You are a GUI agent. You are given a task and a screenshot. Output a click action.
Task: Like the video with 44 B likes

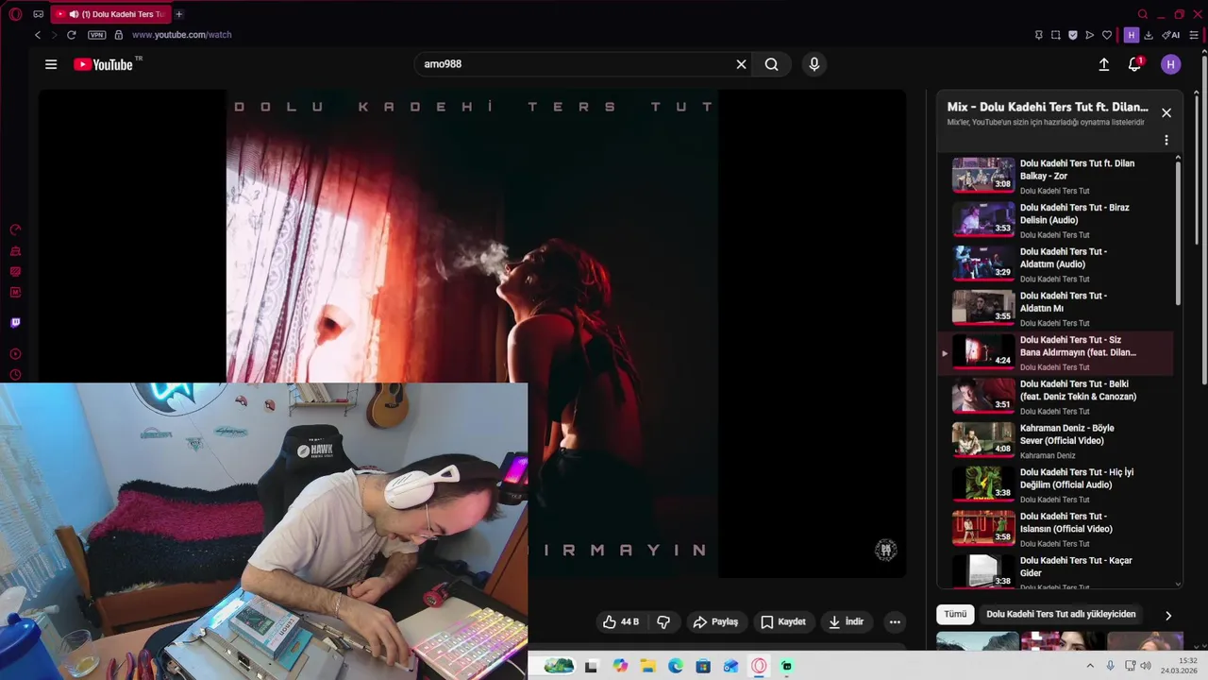[x=621, y=621]
